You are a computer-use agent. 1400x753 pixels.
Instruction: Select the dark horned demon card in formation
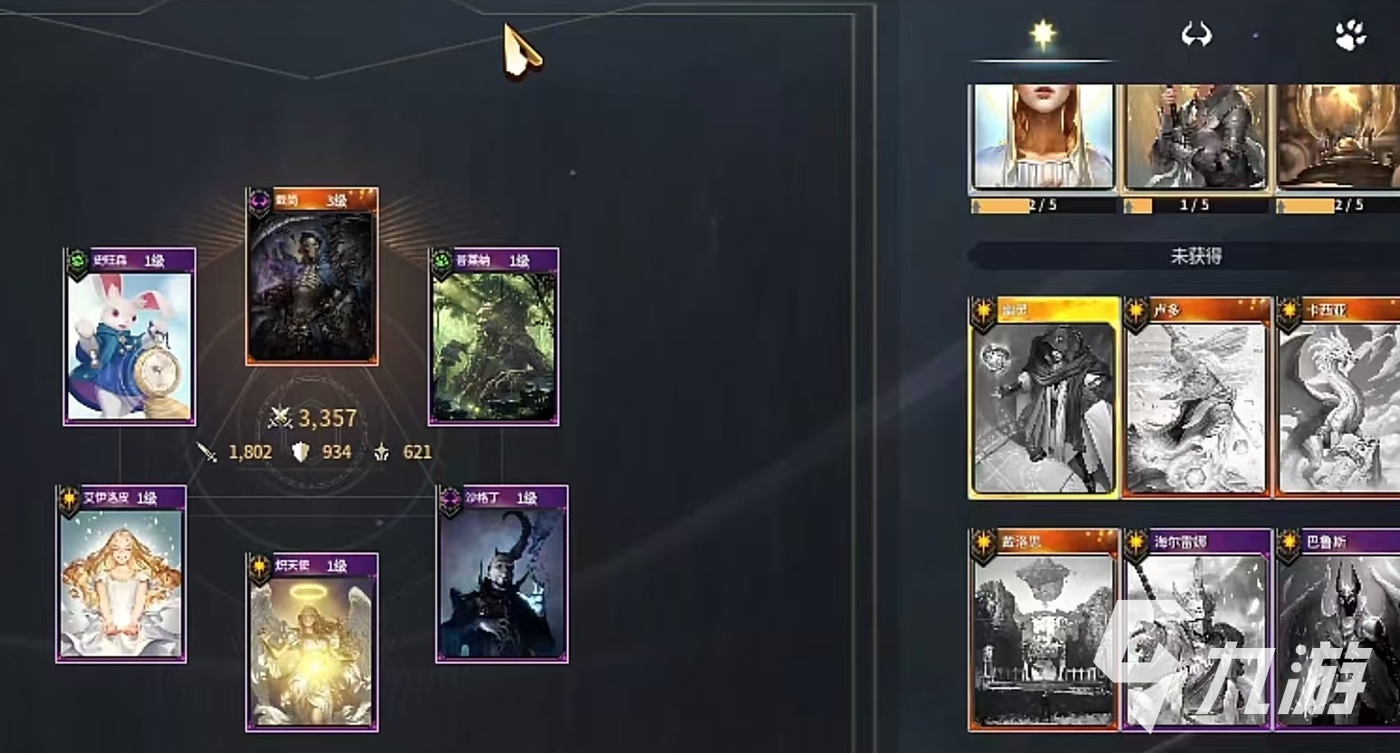(x=502, y=574)
